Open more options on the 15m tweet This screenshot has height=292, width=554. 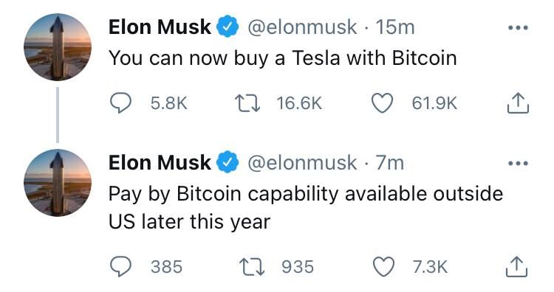(518, 27)
